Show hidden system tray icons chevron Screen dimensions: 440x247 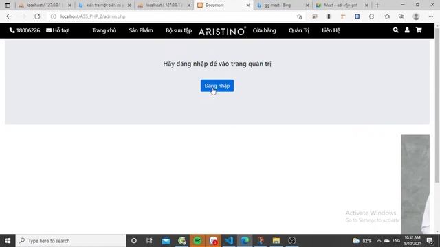[379, 241]
